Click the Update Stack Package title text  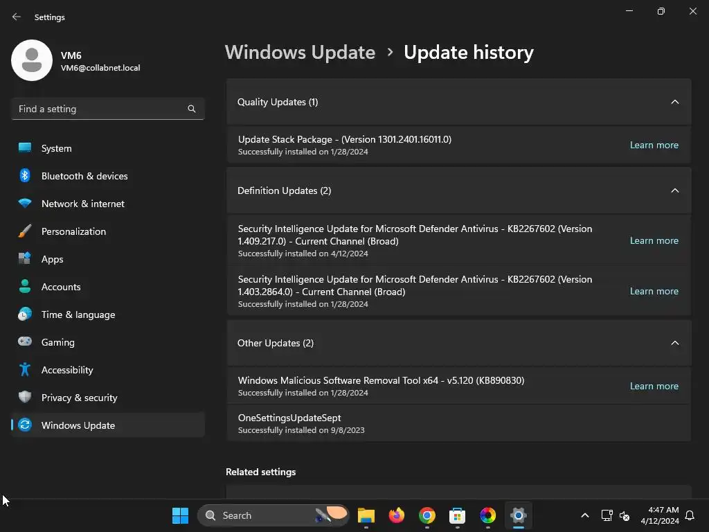(x=345, y=139)
